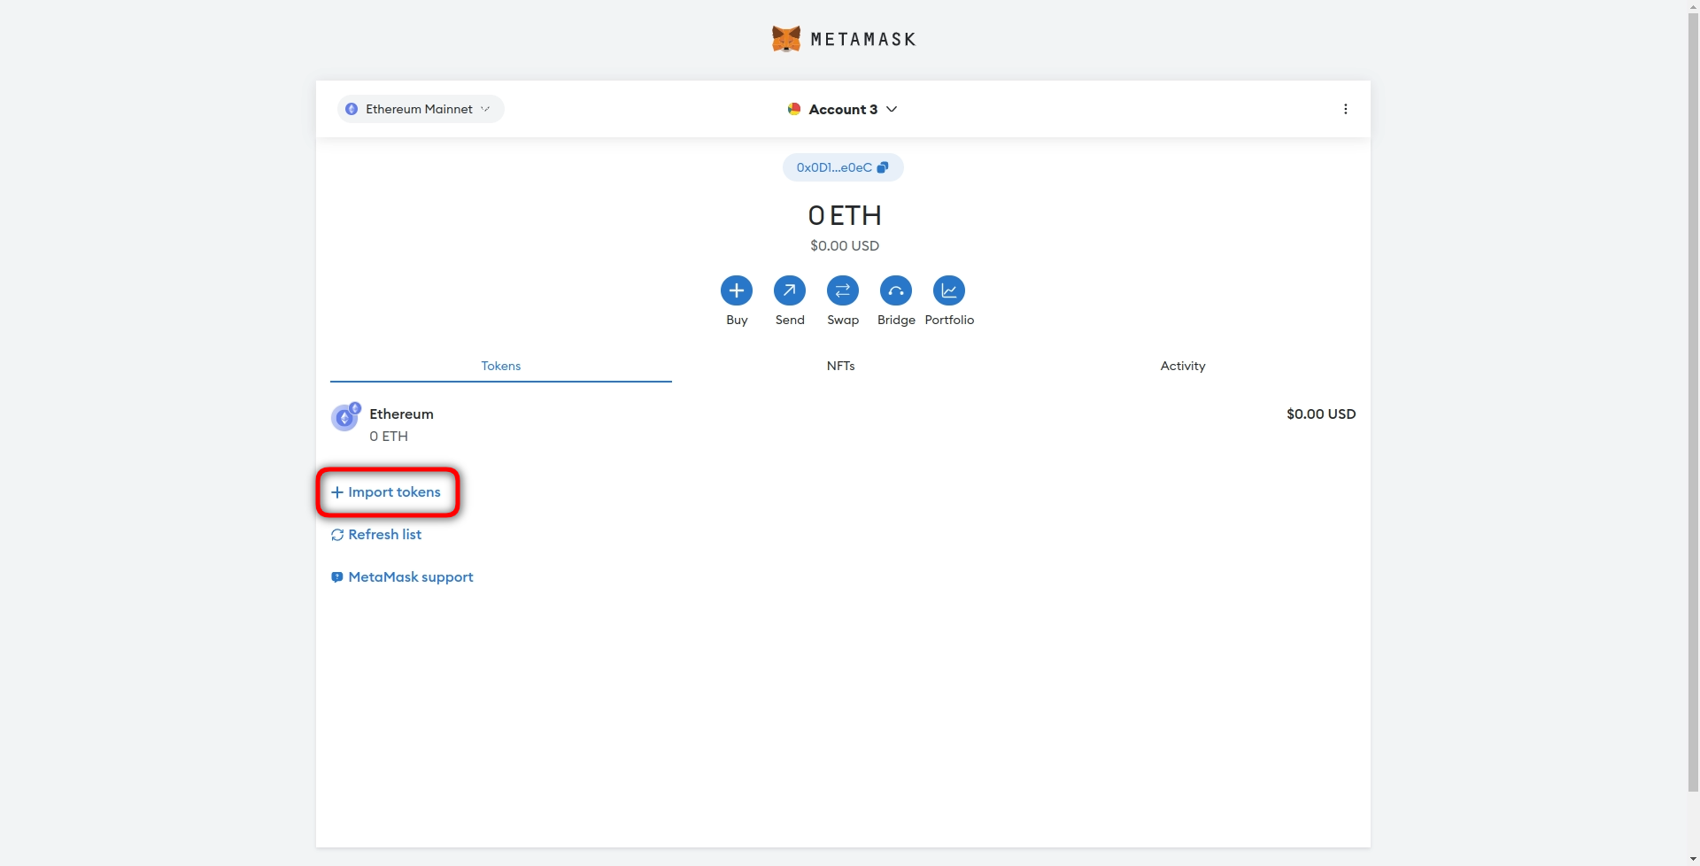1700x866 pixels.
Task: Open the Ethereum Mainnet network selector
Action: pos(421,109)
